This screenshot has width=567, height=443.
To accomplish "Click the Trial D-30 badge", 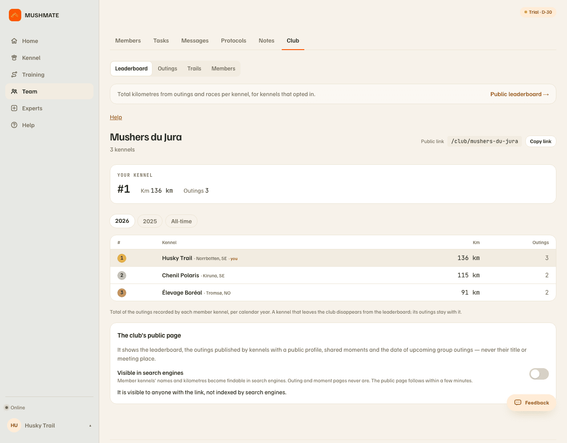I will tap(538, 12).
